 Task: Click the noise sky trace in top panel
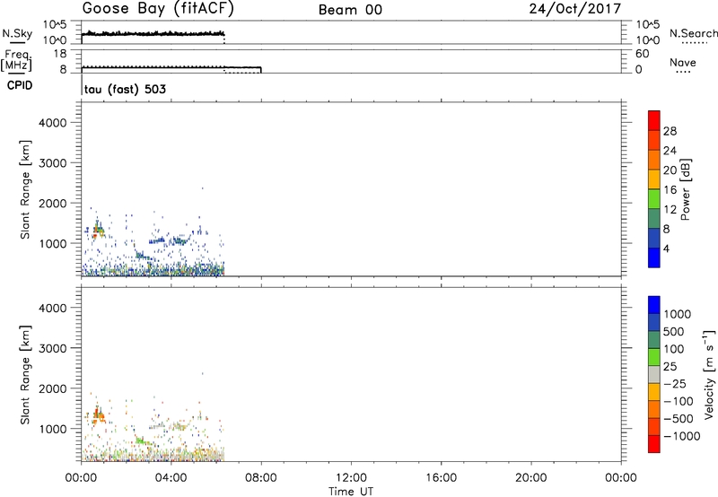coord(153,33)
